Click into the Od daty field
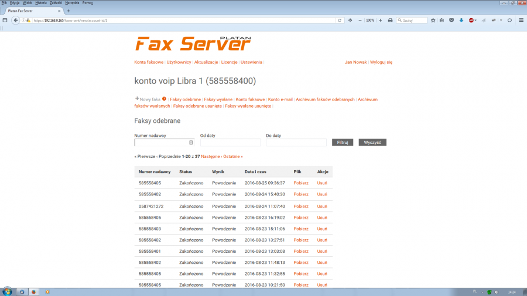 point(230,143)
